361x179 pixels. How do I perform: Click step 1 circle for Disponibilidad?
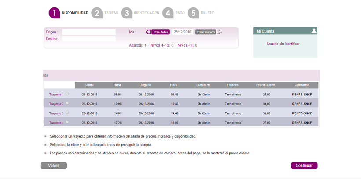[54, 13]
